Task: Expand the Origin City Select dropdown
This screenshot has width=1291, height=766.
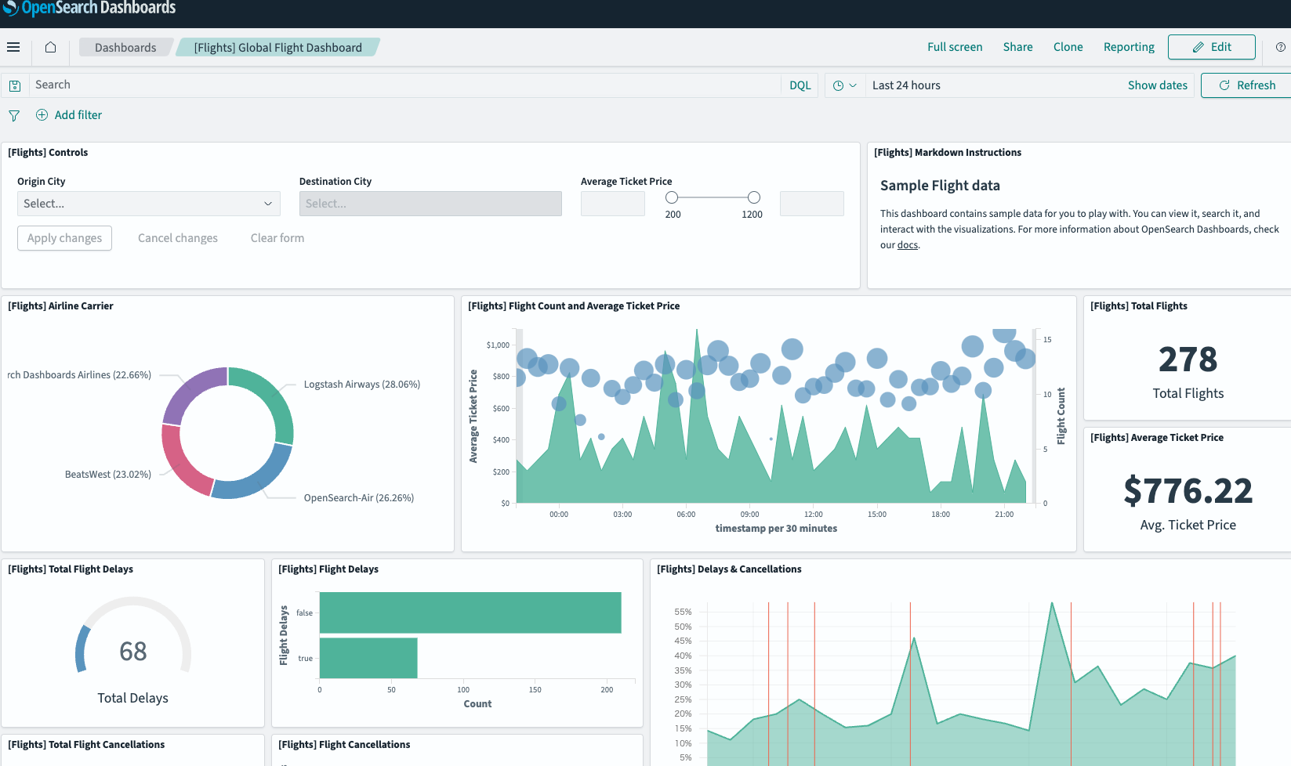Action: (149, 204)
